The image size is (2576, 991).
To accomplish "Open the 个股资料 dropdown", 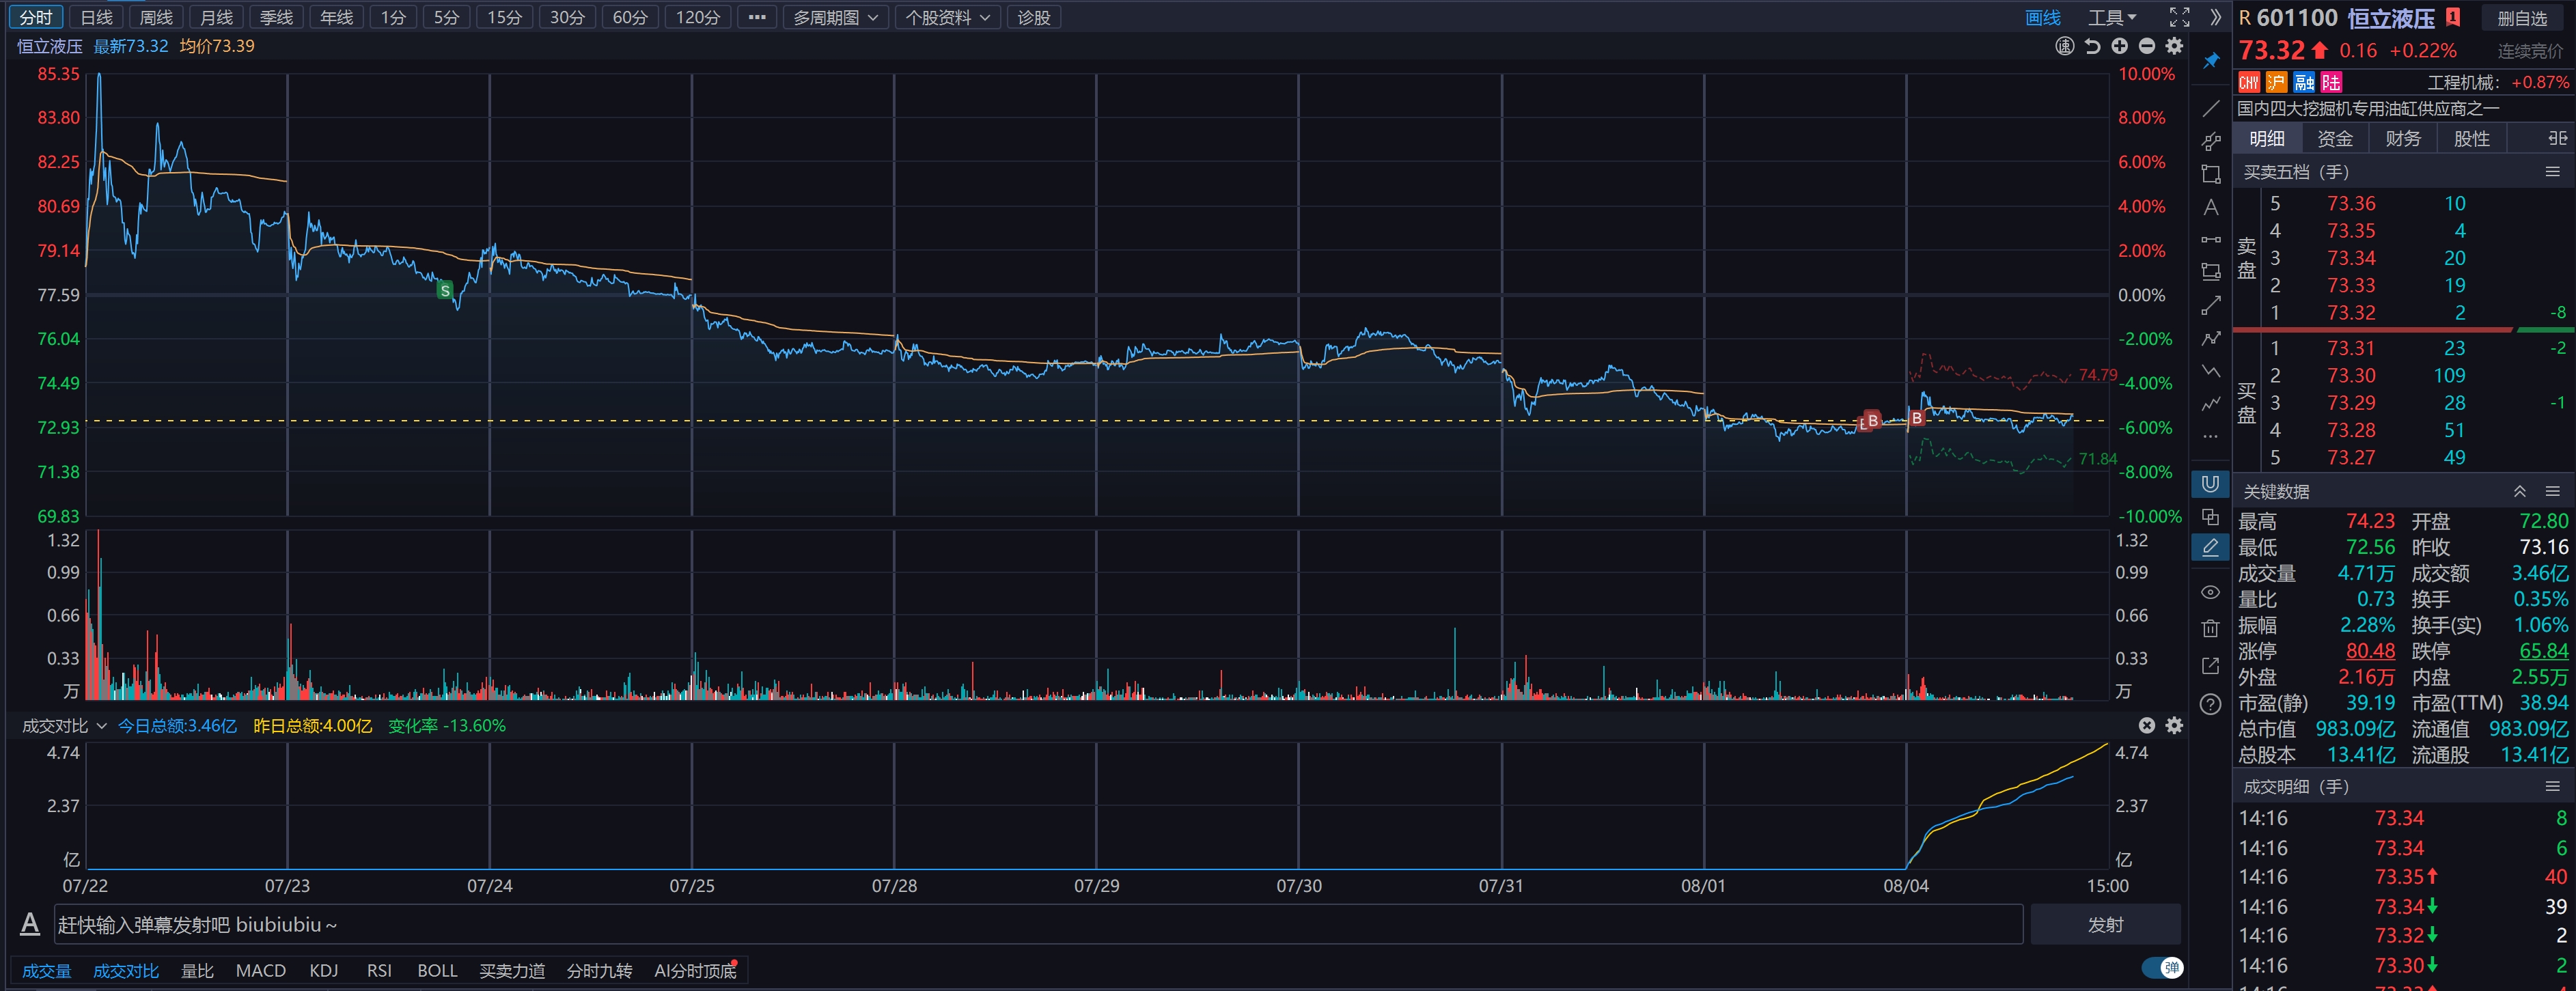I will point(947,17).
